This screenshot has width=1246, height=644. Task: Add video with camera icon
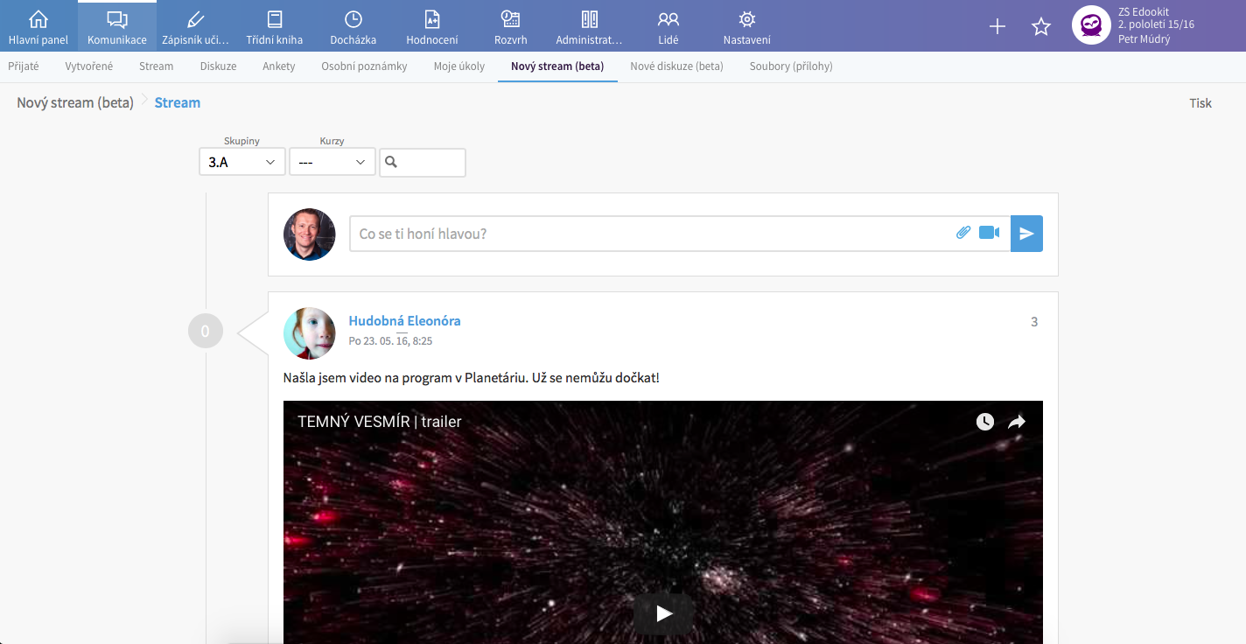point(989,233)
